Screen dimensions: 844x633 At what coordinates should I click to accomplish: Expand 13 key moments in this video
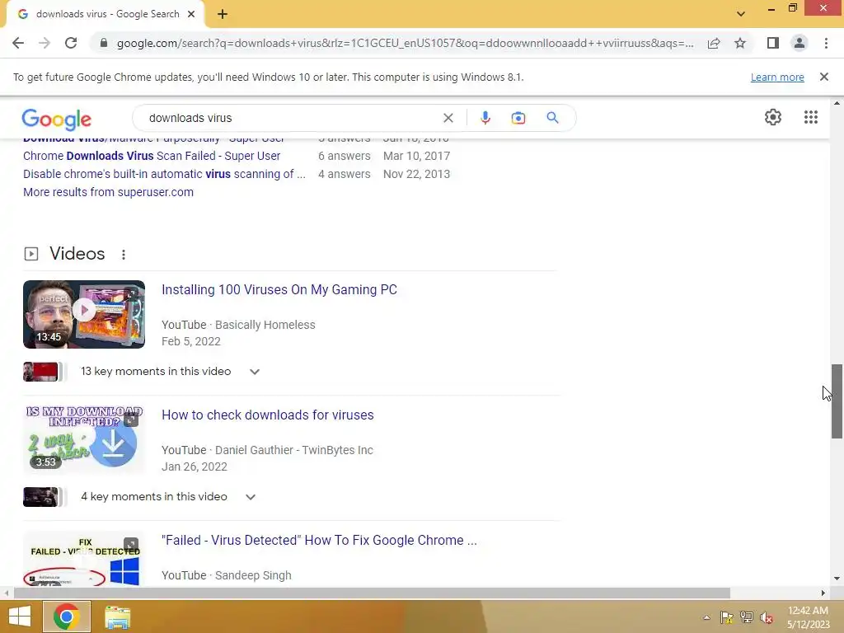coord(255,372)
